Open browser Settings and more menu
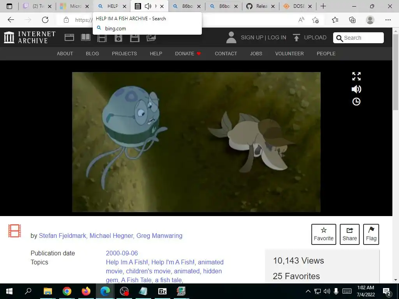This screenshot has width=399, height=299. coord(388,20)
